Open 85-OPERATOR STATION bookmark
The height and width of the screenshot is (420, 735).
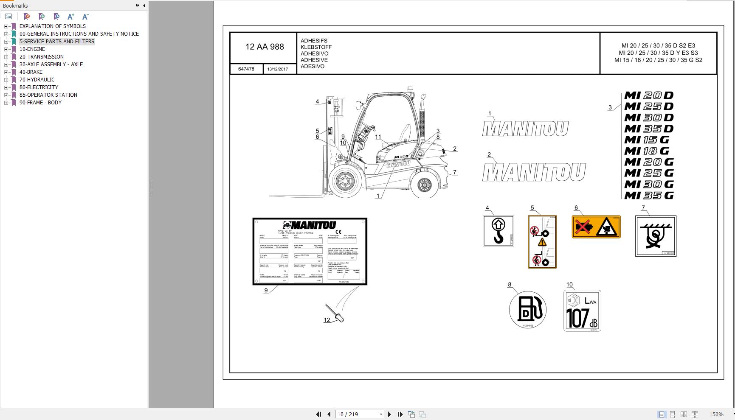pos(48,95)
